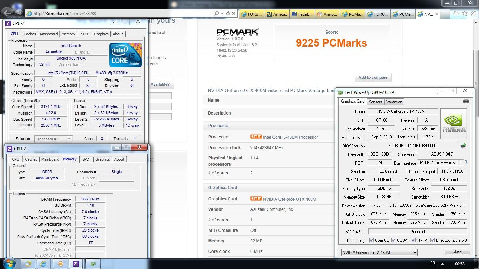Click the Available? button on the webpage
The width and height of the screenshot is (479, 269).
[x=160, y=84]
